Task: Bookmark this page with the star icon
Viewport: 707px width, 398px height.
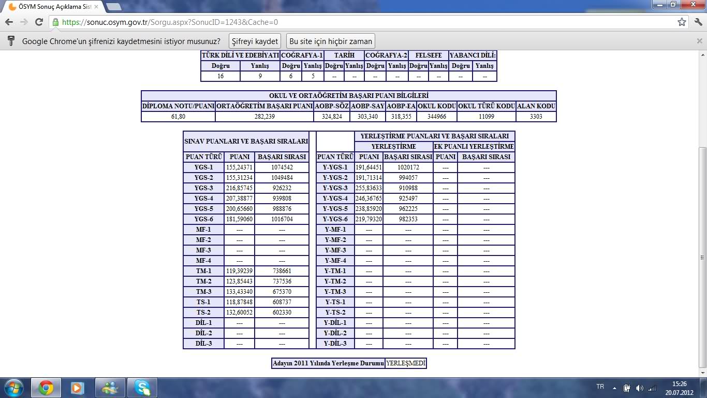Action: click(682, 22)
